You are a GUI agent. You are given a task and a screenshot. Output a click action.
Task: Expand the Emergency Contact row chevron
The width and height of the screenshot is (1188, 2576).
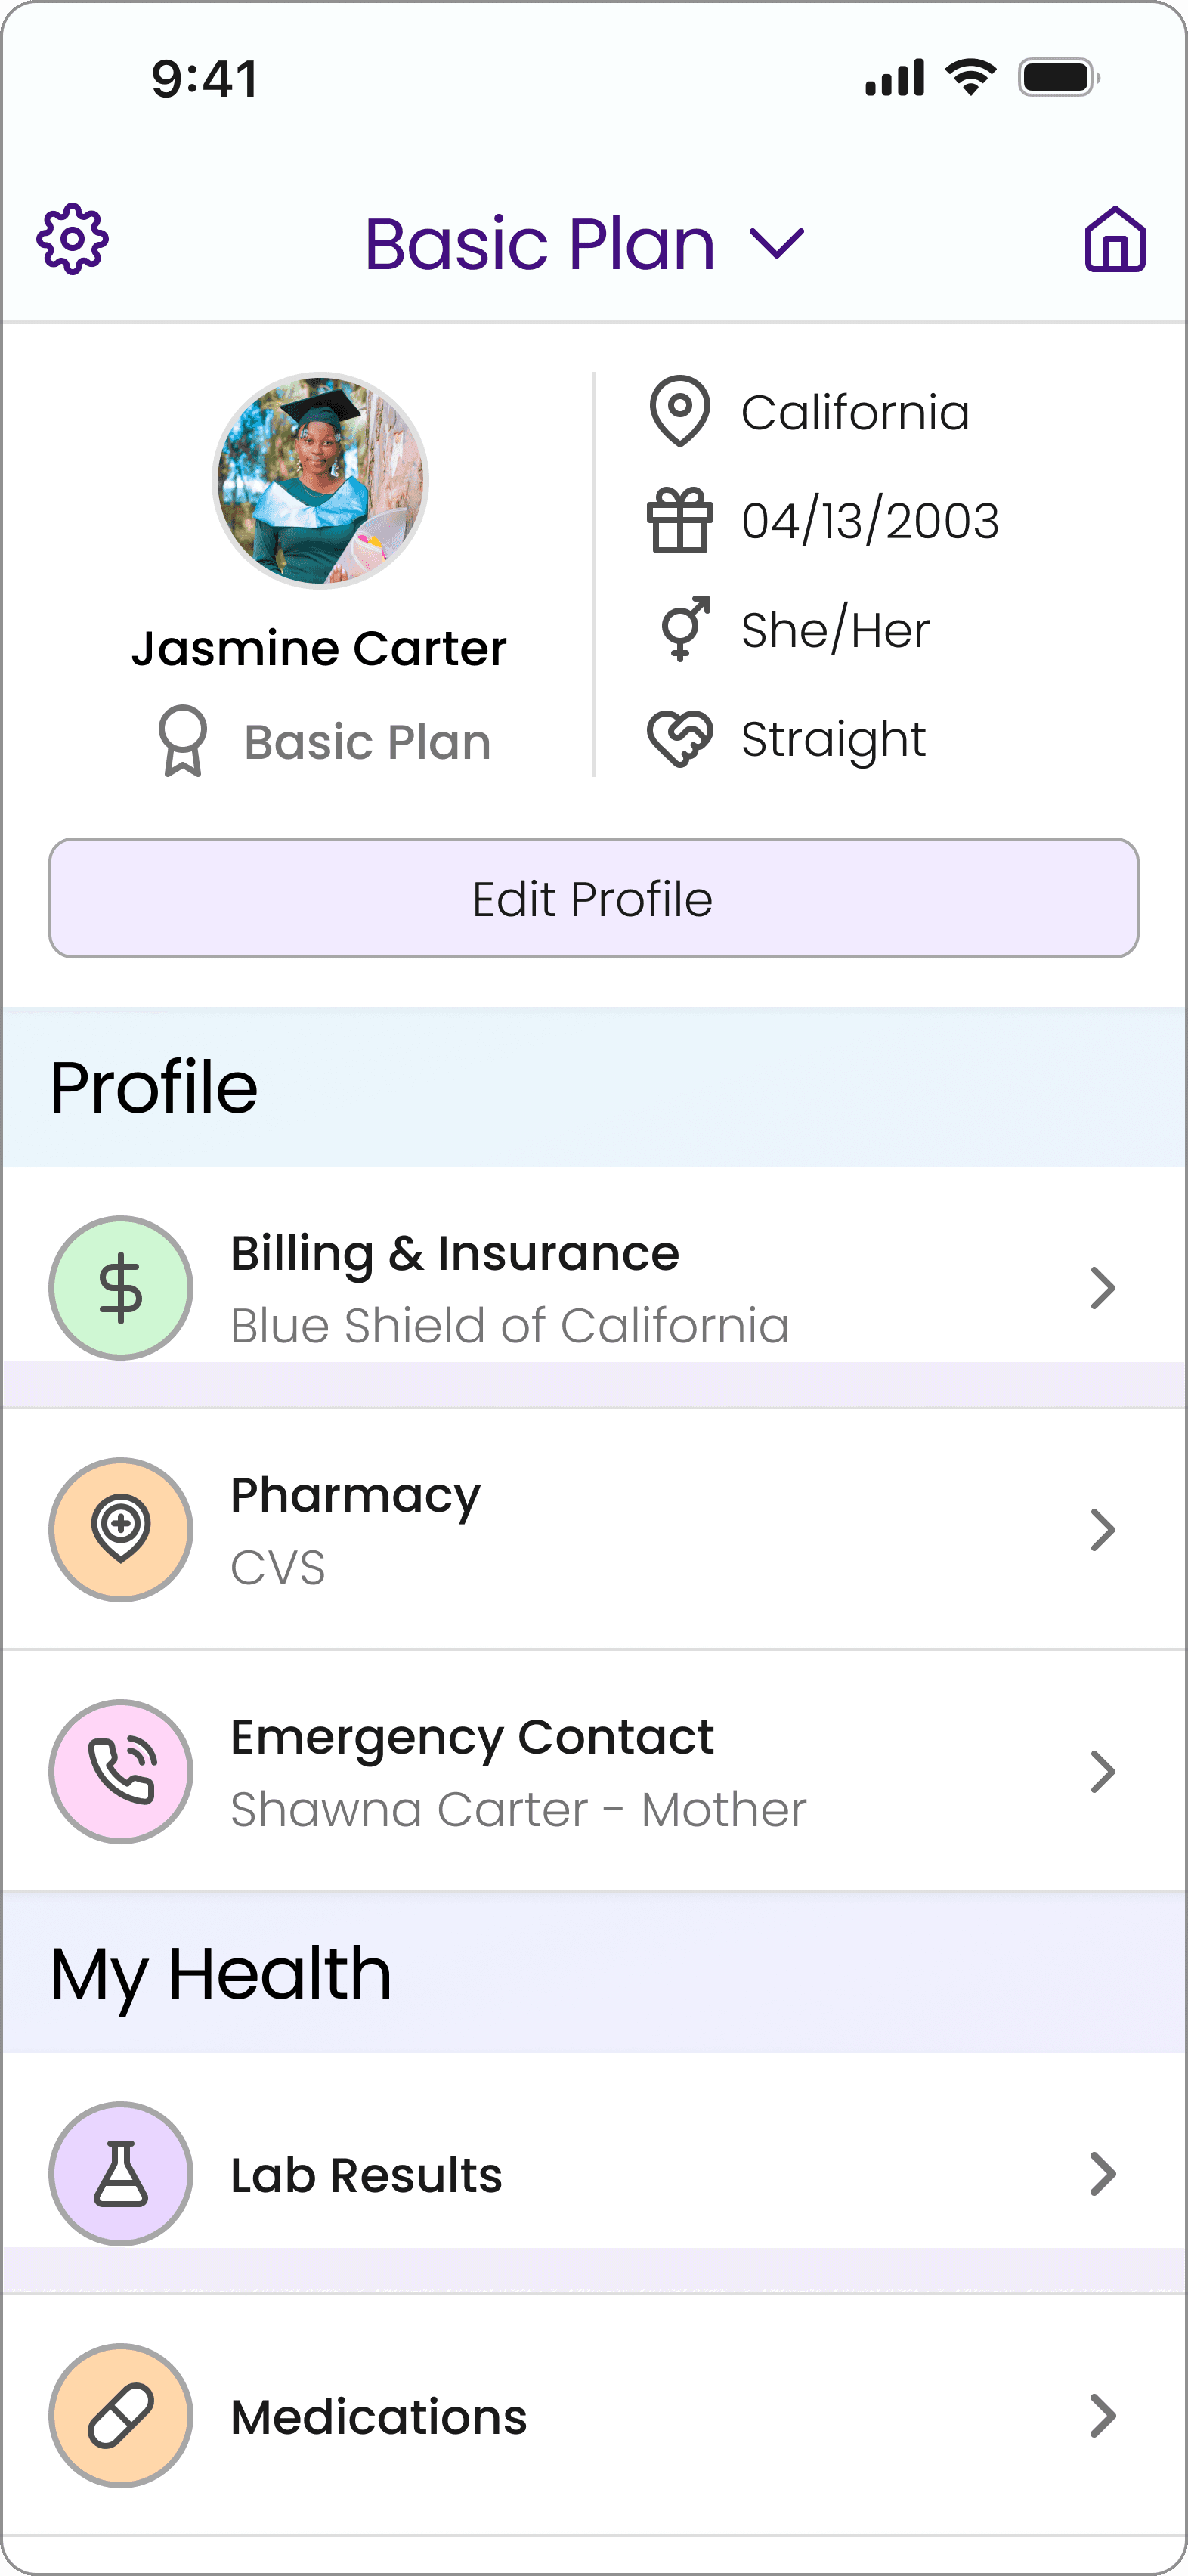pos(1102,1771)
